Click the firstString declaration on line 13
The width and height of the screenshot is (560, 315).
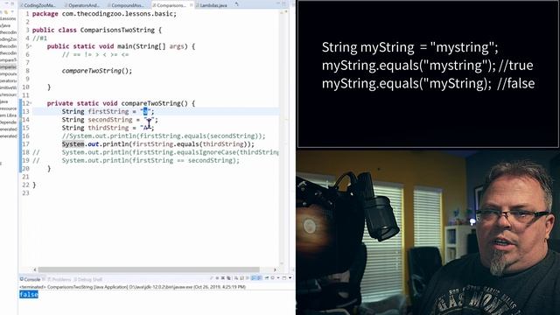[x=108, y=111]
